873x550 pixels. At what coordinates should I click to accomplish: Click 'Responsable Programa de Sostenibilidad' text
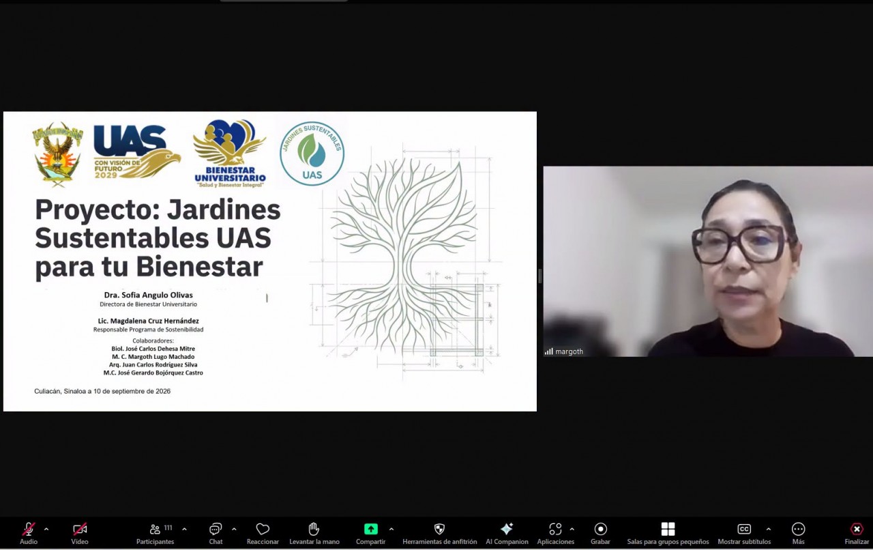148,330
